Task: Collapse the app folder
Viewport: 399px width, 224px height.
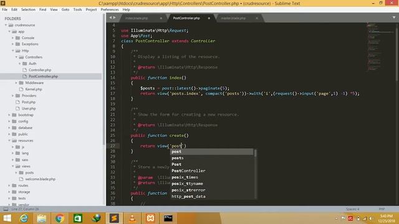Action: (x=9, y=32)
